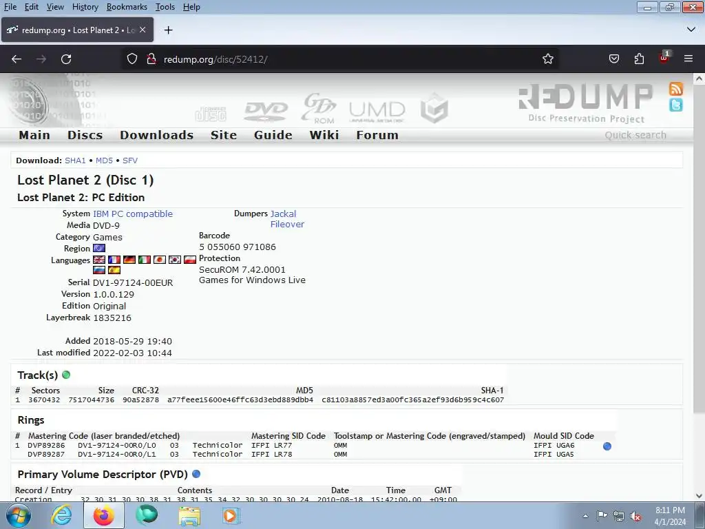Open dumper Fileover's profile link
705x529 pixels.
tap(287, 224)
